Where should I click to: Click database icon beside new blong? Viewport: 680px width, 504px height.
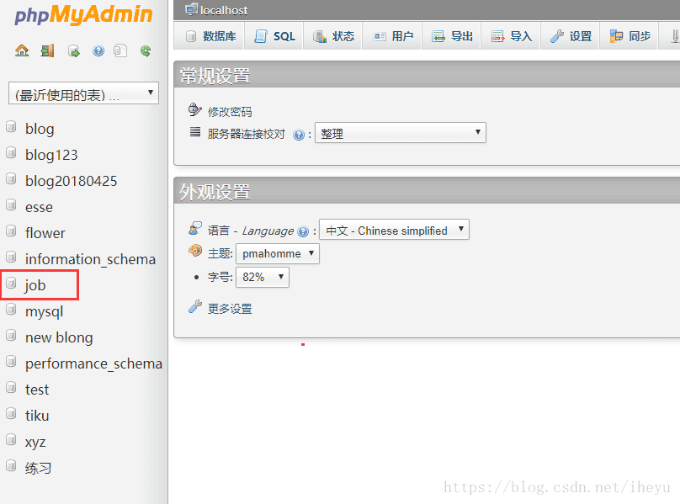pos(11,336)
